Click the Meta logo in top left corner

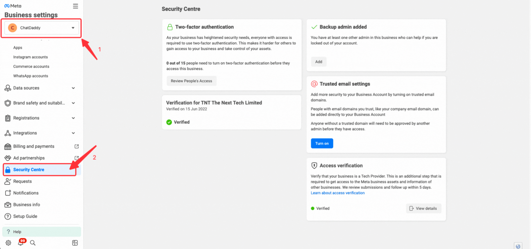(12, 6)
